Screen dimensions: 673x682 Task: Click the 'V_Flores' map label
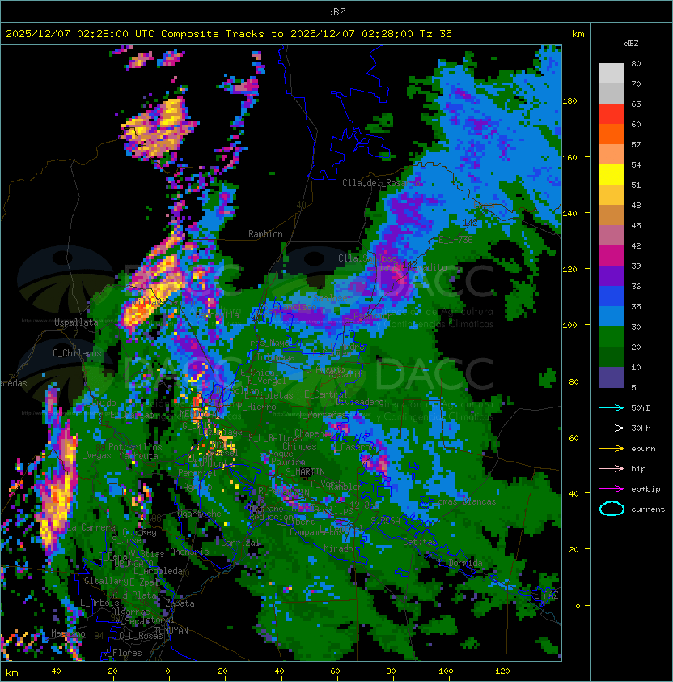(x=122, y=653)
